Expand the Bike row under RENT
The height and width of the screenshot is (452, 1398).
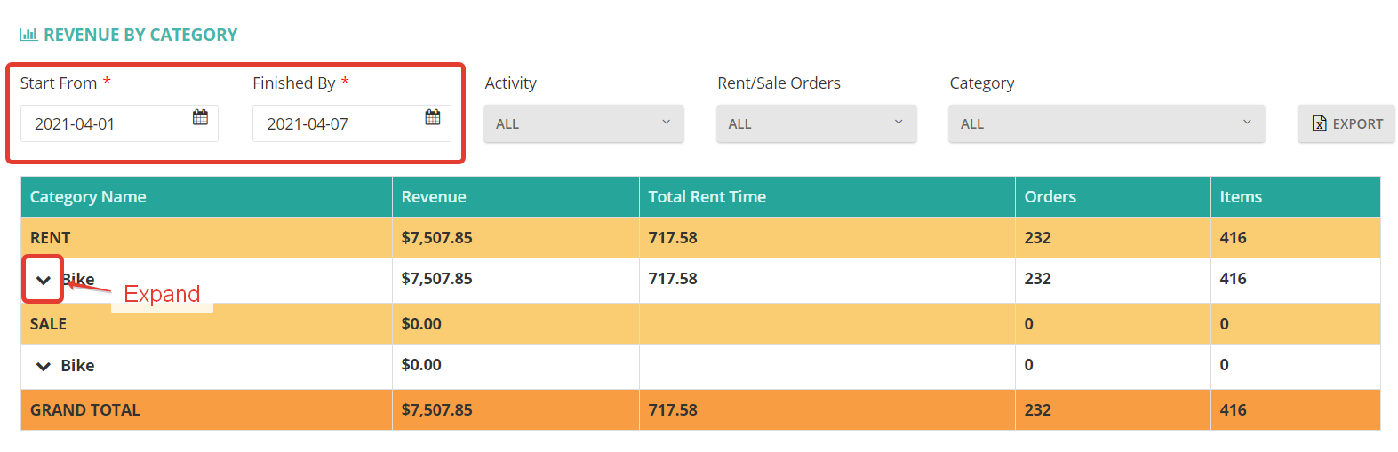[43, 280]
